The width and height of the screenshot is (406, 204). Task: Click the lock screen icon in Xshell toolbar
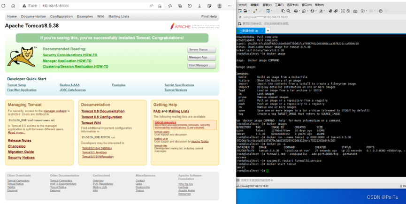click(348, 11)
